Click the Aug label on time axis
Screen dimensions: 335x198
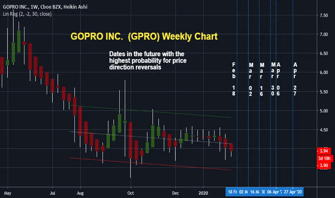[x=80, y=193]
